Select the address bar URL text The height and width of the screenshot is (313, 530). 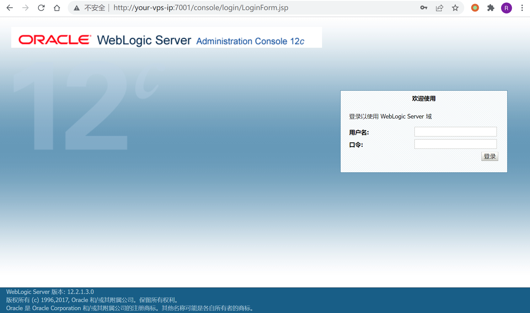pyautogui.click(x=201, y=8)
